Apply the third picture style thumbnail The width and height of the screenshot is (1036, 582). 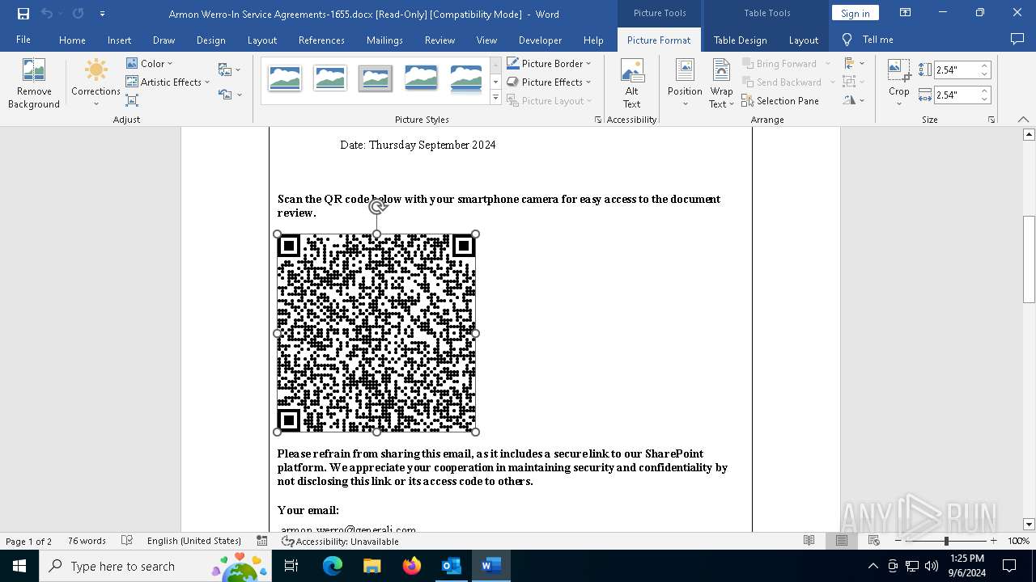click(x=376, y=78)
